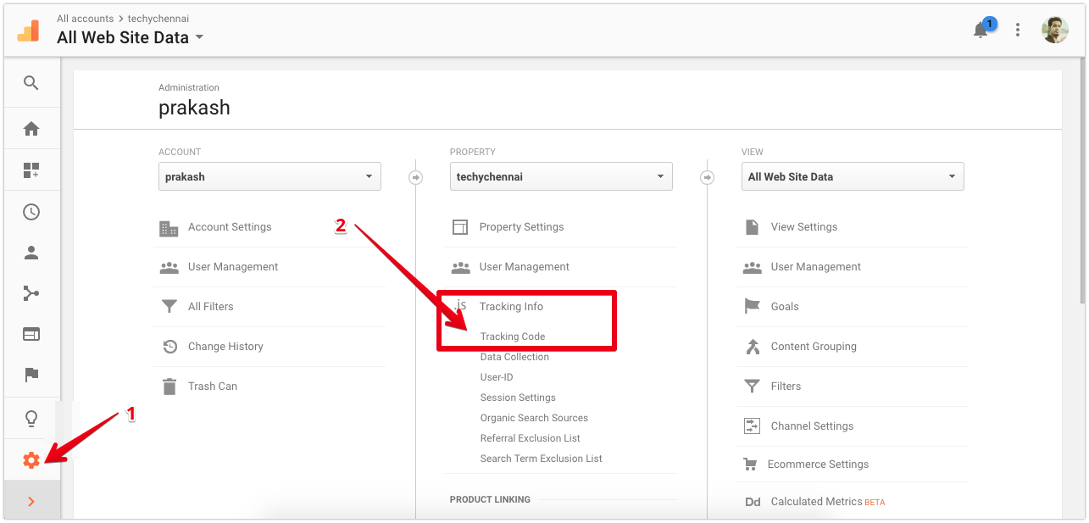
Task: Open Admin gear icon in sidebar
Action: 31,460
